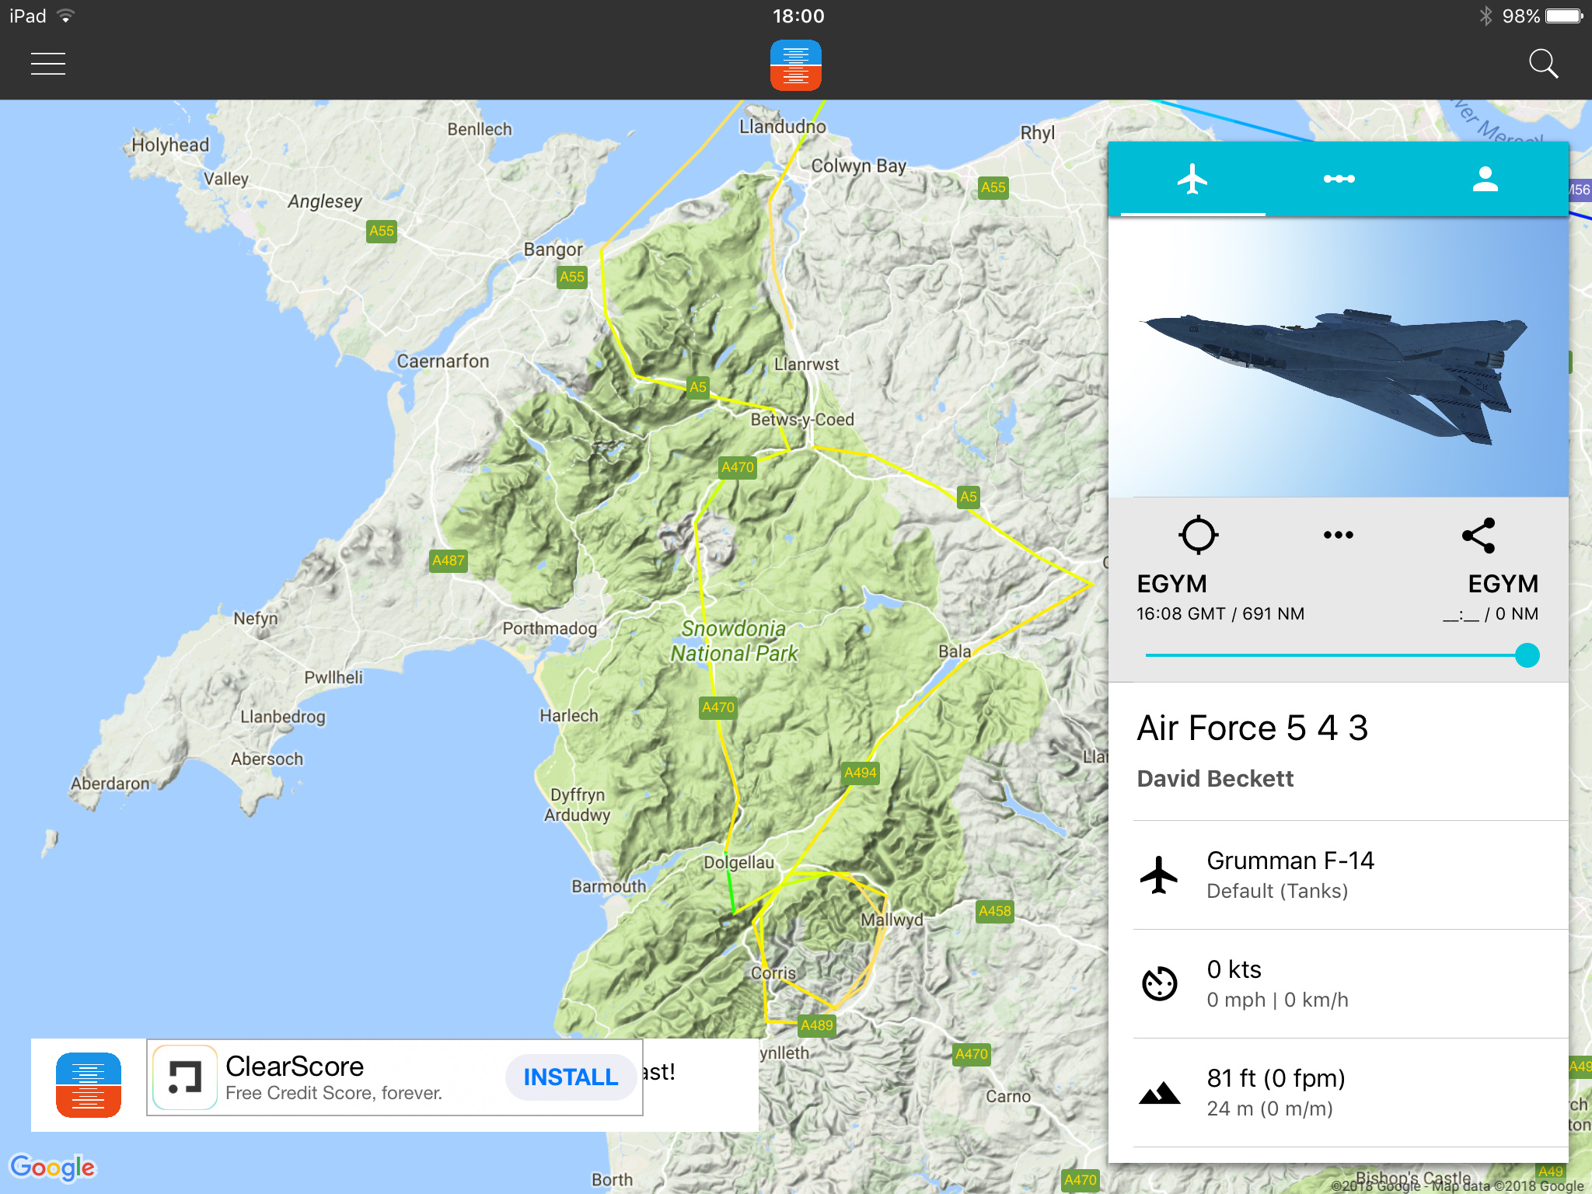1592x1194 pixels.
Task: Share the flight with share icon
Action: click(1479, 535)
